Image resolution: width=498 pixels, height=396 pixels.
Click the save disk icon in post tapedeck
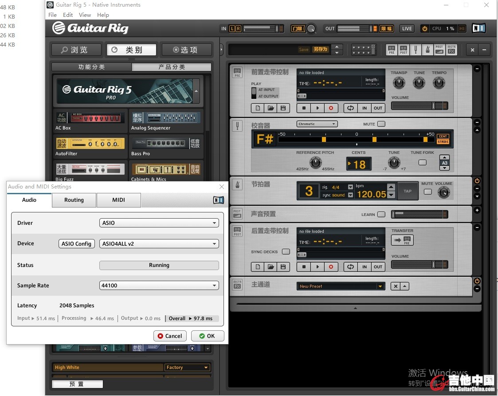[283, 267]
